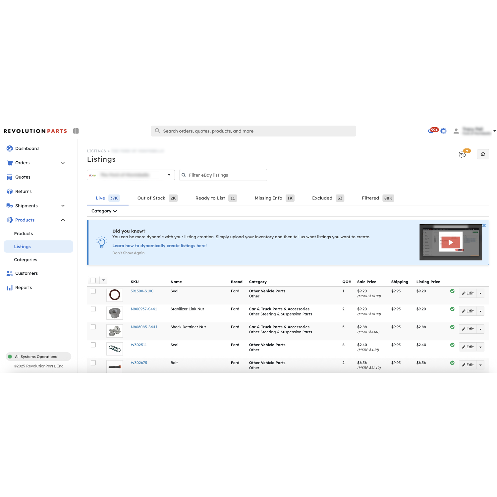Focus the global search orders field

click(x=253, y=131)
